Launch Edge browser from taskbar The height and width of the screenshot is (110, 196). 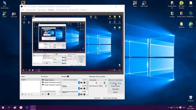27,108
